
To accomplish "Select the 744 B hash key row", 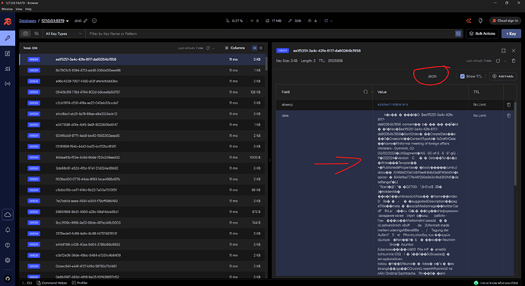I will point(142,223).
